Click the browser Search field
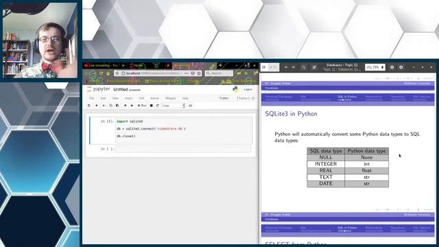Screen dimensions: 439x247 219,73
